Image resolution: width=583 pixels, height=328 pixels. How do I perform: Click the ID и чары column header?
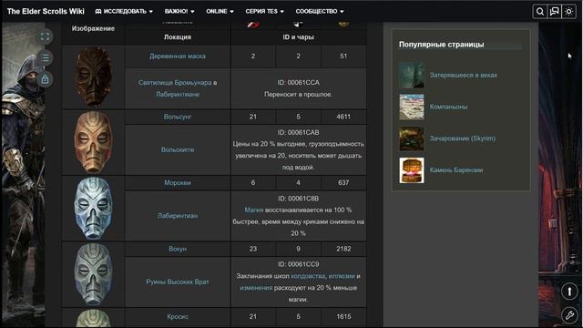tap(298, 37)
